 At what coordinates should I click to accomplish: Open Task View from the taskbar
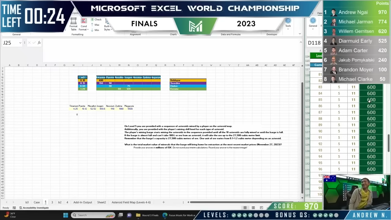coord(121,215)
